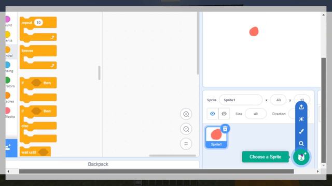The height and width of the screenshot is (186, 332).
Task: Click the block palette scrollbar handle
Action: click(x=99, y=73)
